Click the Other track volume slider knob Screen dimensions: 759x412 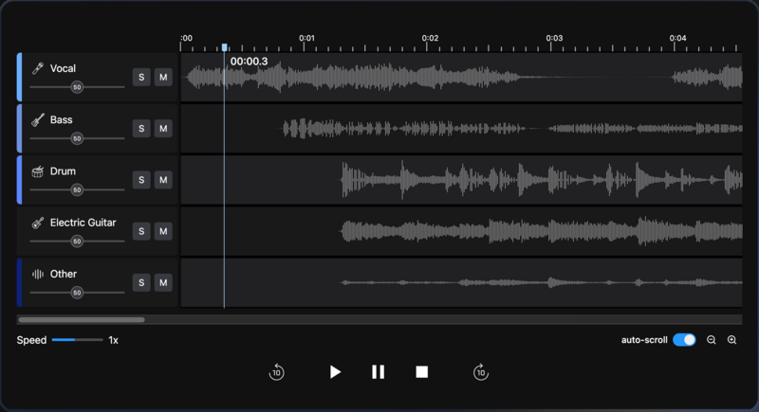(77, 293)
